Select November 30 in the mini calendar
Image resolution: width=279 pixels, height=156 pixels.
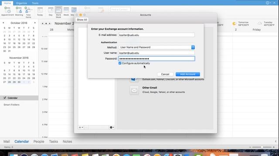point(19,82)
